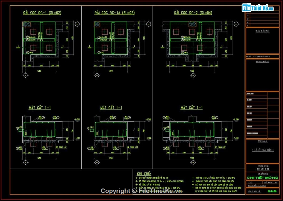Select MẶT CẮT 1-1 label under ĐC-2

pyautogui.click(x=192, y=108)
